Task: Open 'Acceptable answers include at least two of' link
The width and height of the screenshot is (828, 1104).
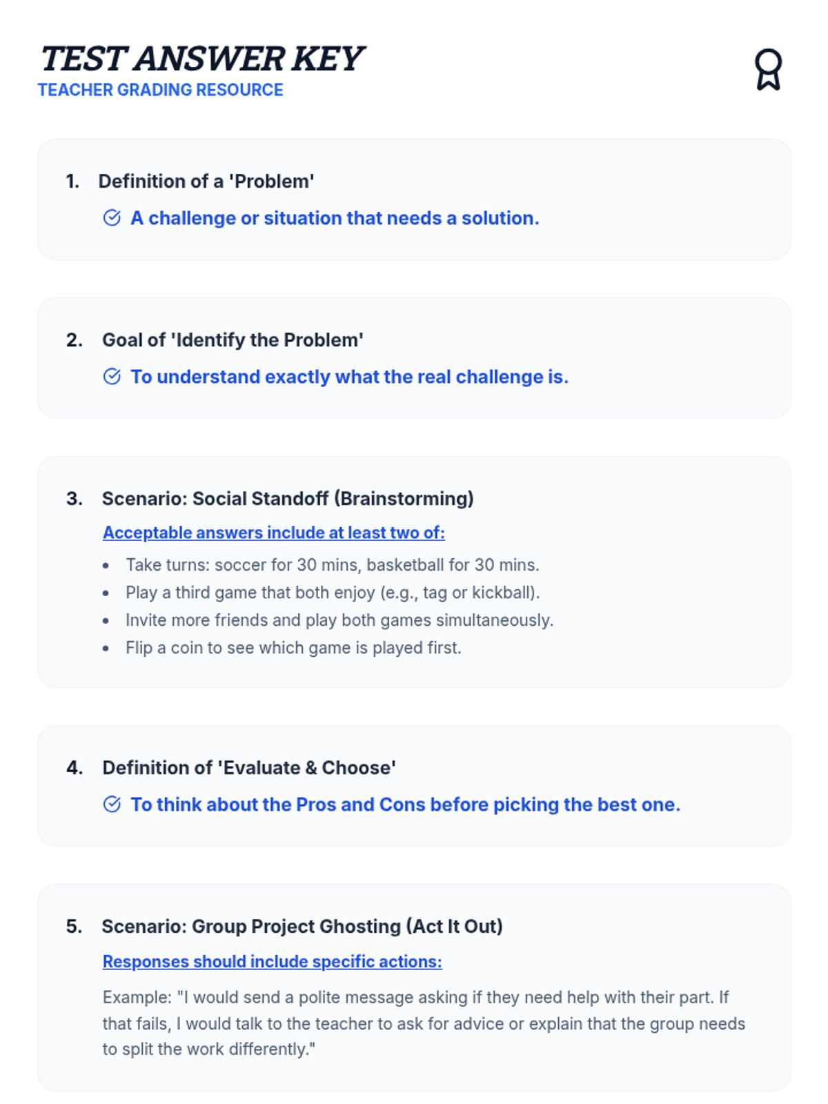Action: point(274,533)
